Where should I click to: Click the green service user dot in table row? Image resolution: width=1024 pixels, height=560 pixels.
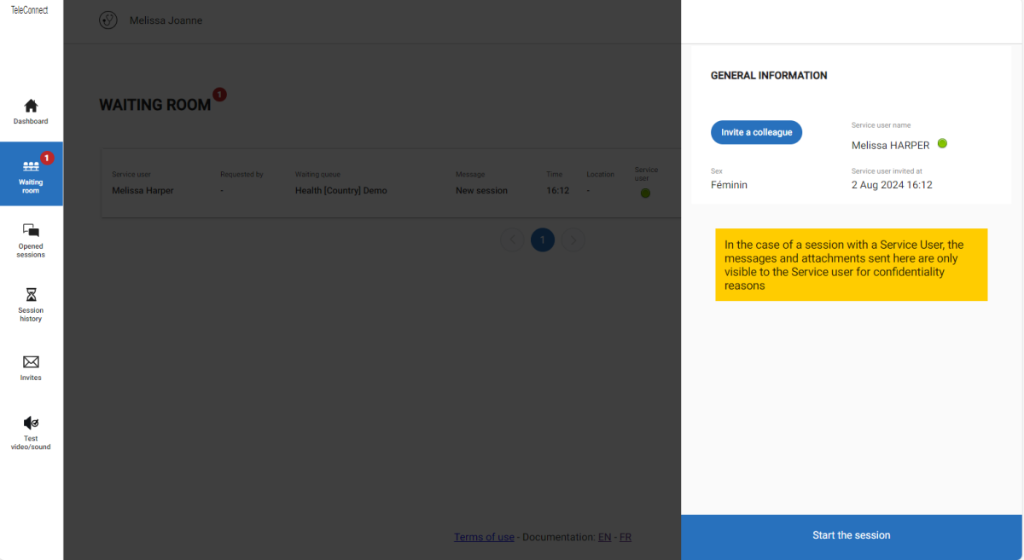point(645,193)
